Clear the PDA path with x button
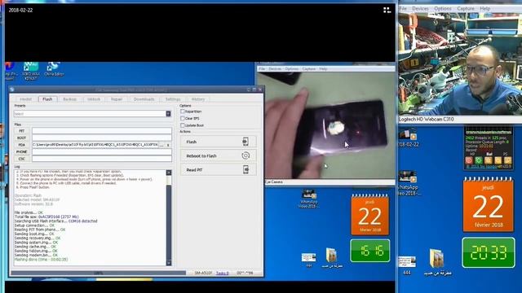522x293 pixels. pyautogui.click(x=168, y=145)
